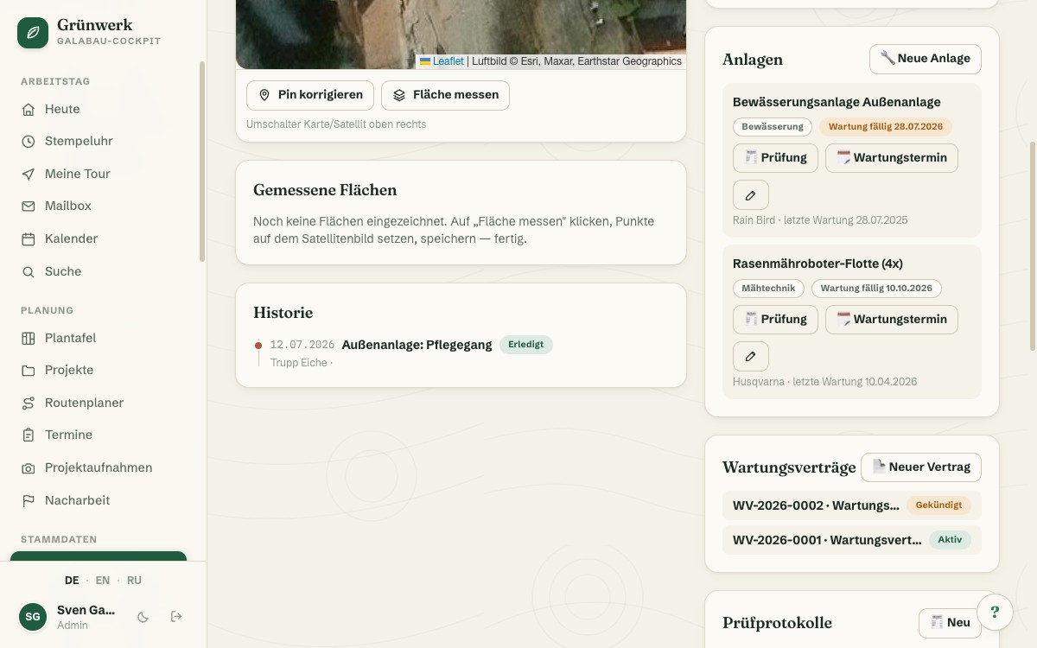Viewport: 1037px width, 648px height.
Task: Click the Bewässerung category tag
Action: coord(773,127)
